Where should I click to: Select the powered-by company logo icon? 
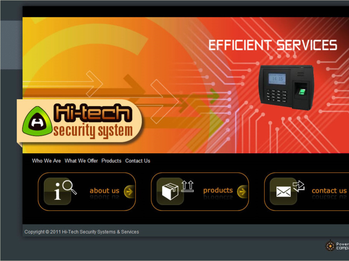[330, 245]
